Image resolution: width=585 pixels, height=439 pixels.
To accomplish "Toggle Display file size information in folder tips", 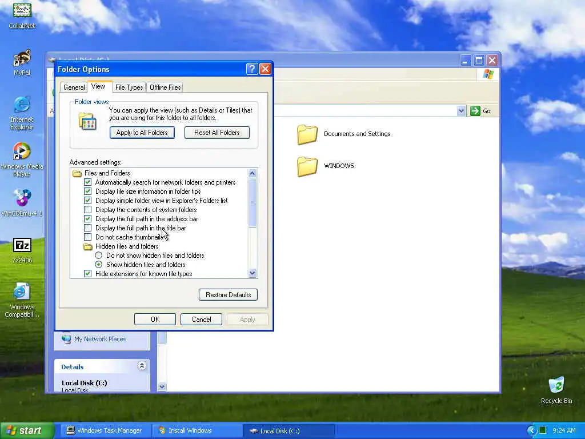I will 87,191.
